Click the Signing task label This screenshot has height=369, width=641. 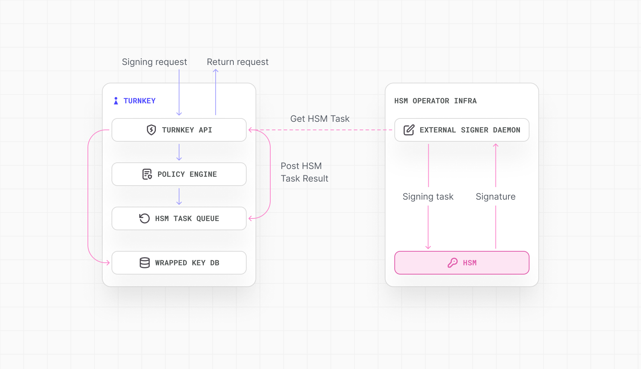coord(428,197)
